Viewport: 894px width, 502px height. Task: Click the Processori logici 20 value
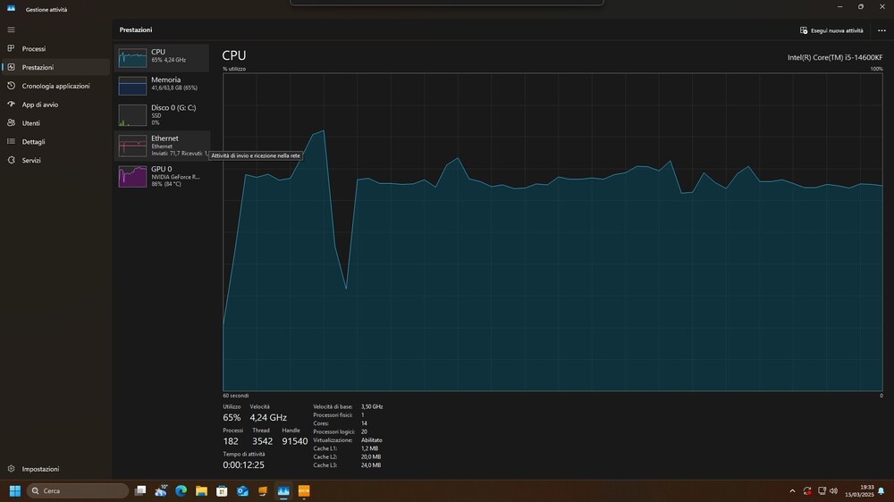[x=364, y=432]
